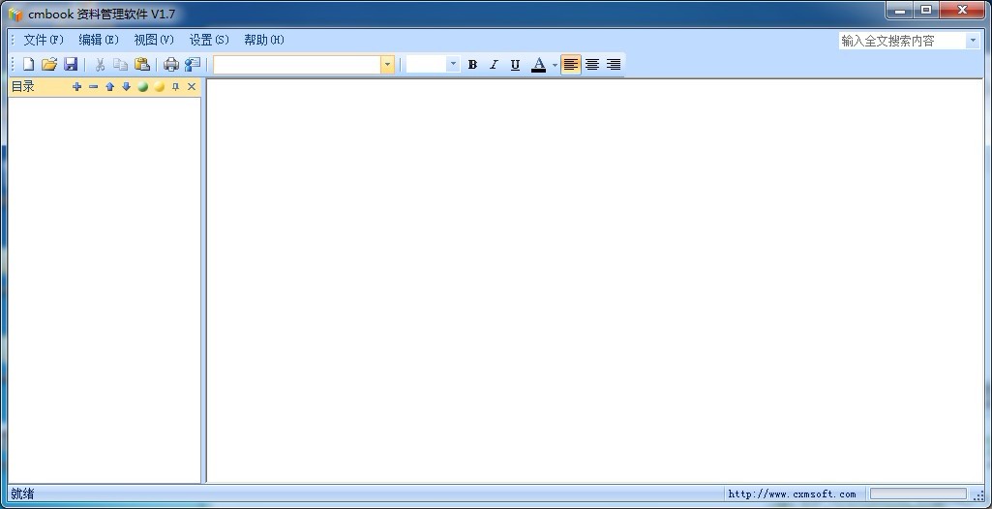Pick the font color with the A swatch
This screenshot has width=992, height=509.
[539, 65]
